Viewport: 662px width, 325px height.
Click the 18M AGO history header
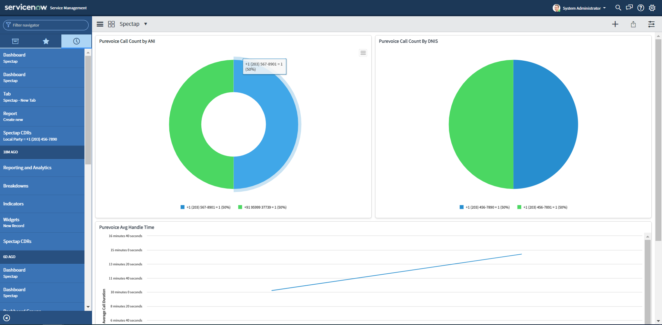(42, 152)
